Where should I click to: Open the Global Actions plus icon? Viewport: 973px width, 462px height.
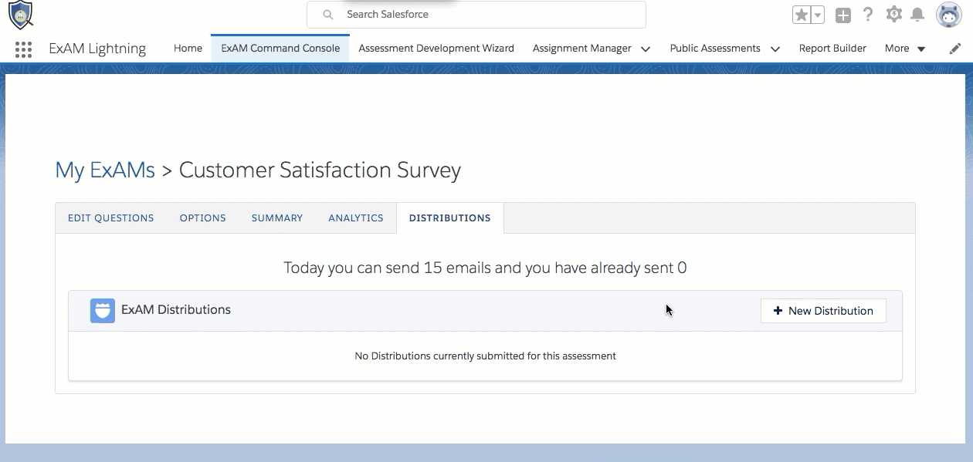[843, 15]
